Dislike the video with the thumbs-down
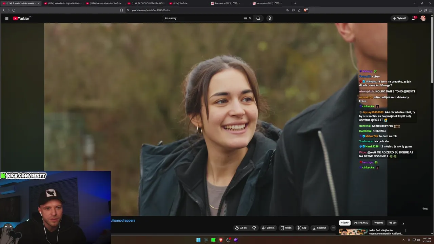The image size is (434, 244). click(254, 228)
